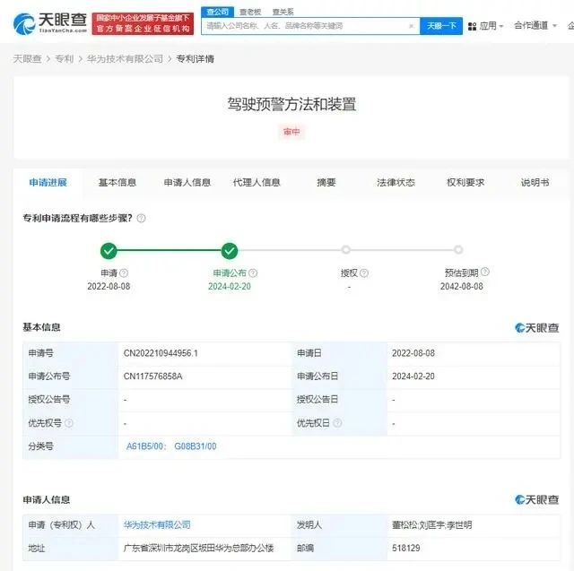
Task: Click the help icon beside 授权 step
Action: (x=364, y=273)
